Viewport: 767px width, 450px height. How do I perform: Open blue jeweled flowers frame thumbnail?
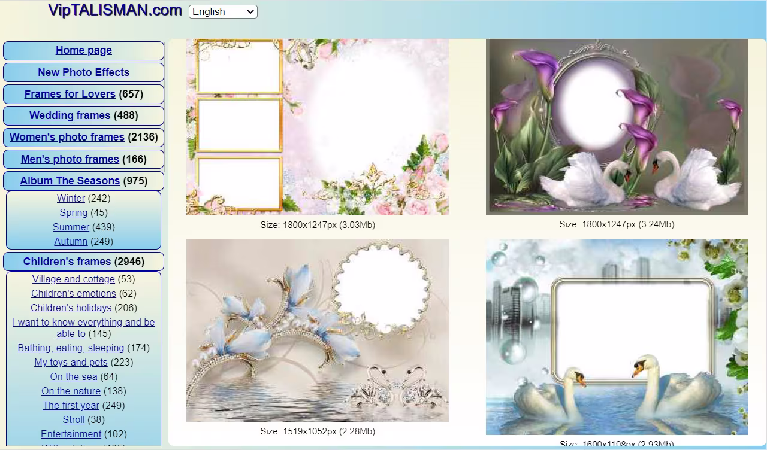pos(318,331)
